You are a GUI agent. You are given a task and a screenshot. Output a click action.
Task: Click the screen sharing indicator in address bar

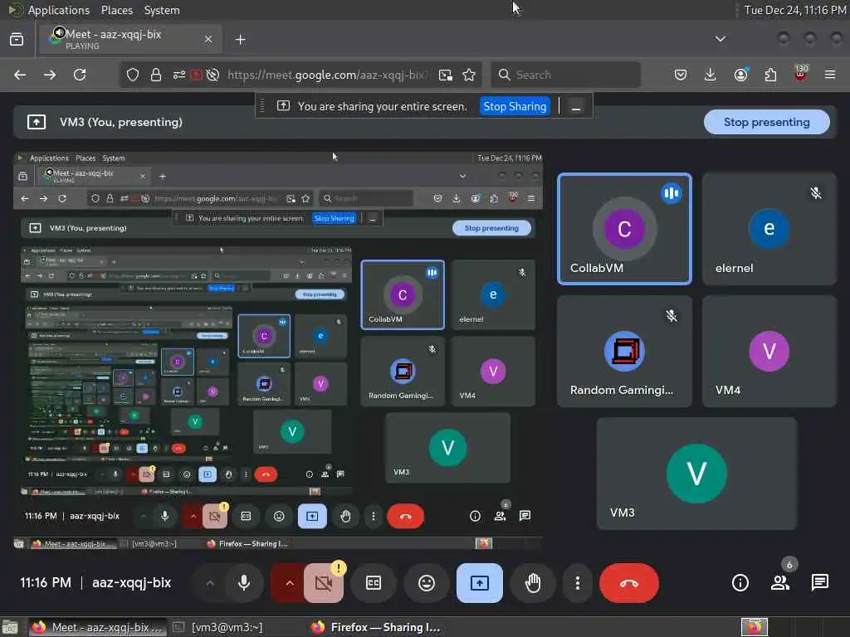pyautogui.click(x=196, y=75)
